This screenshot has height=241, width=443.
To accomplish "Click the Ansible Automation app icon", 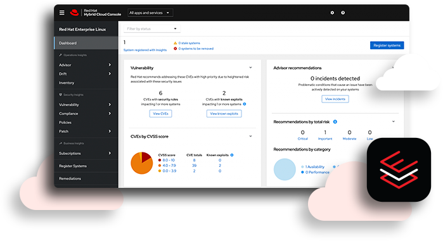I will [399, 170].
